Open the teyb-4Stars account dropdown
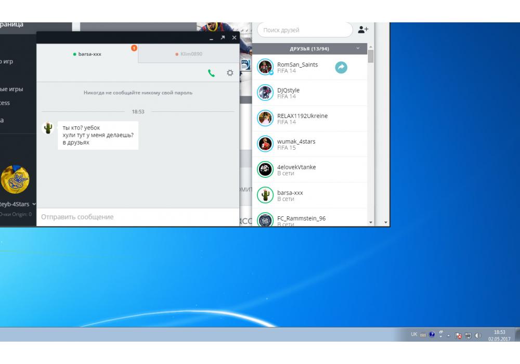Image resolution: width=520 pixels, height=364 pixels. (x=34, y=204)
